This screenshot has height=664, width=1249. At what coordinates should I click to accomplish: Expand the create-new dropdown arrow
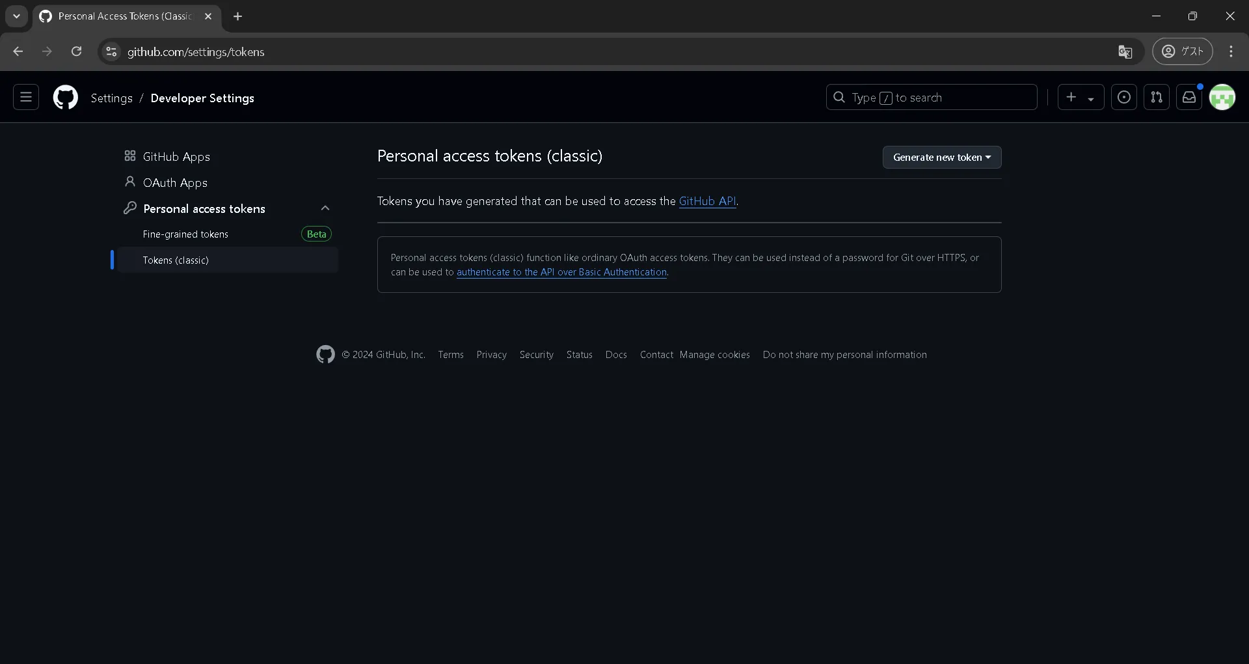1091,99
